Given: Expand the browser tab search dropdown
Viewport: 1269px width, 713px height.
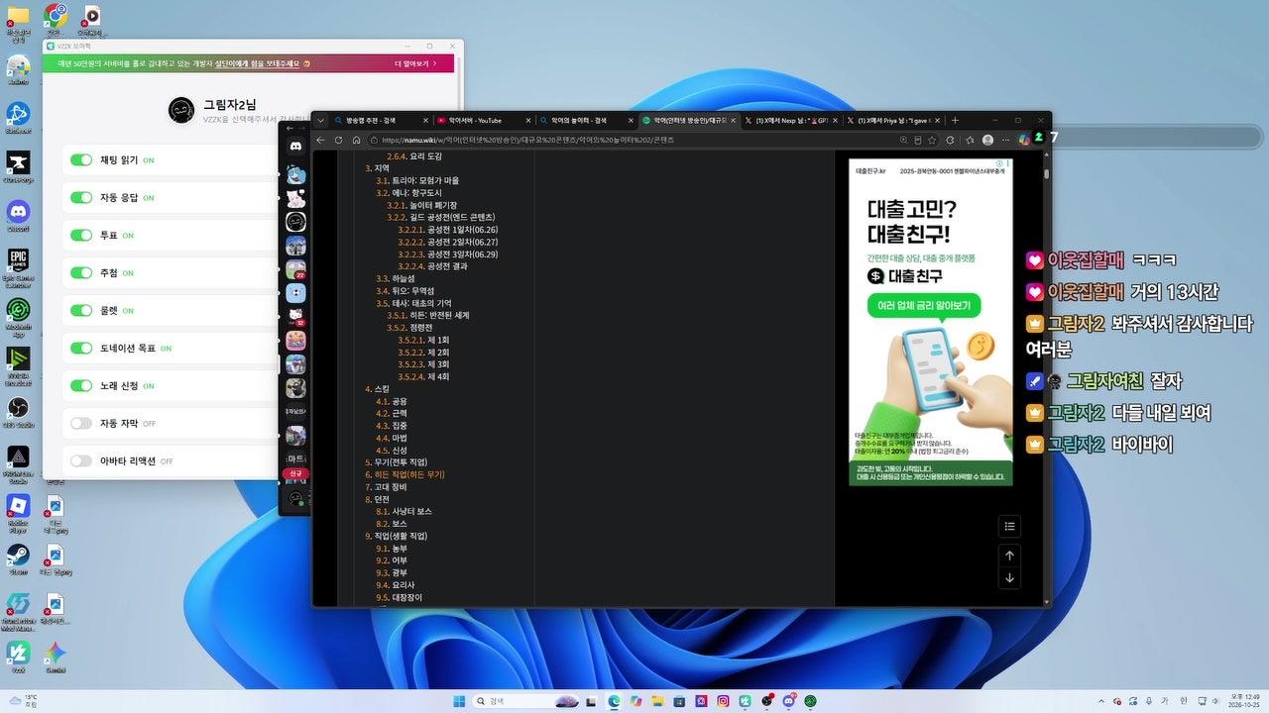Looking at the screenshot, I should pyautogui.click(x=320, y=120).
